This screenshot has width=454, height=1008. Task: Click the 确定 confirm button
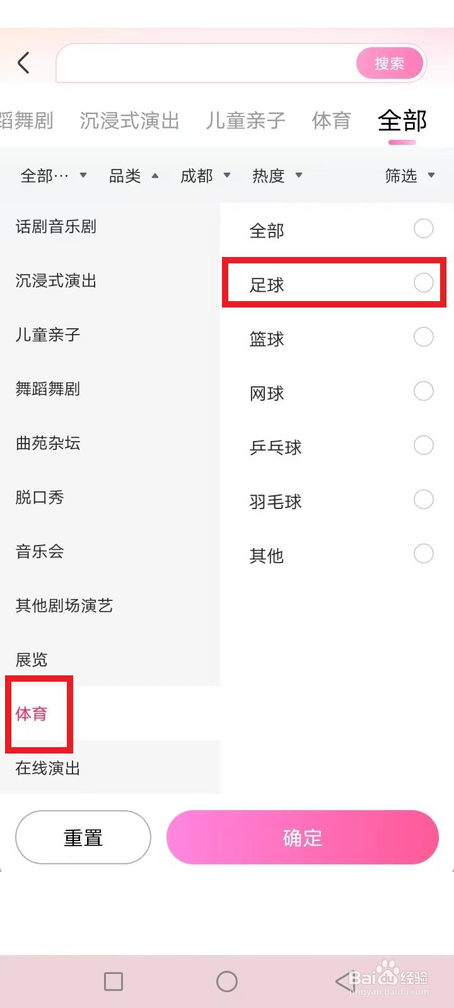302,837
